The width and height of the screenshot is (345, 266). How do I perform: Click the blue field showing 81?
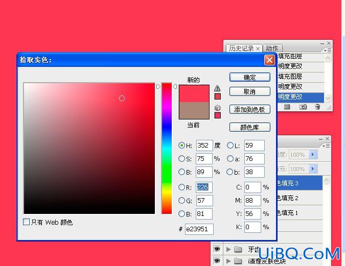coord(204,214)
